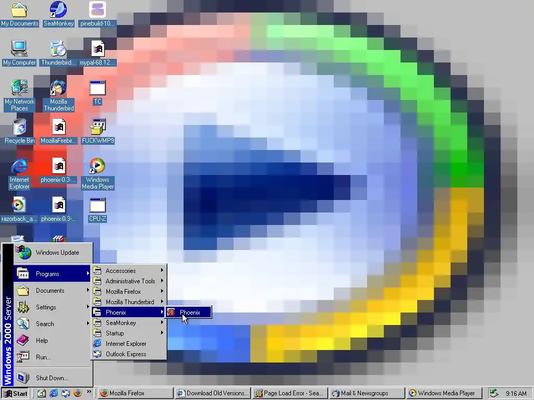
Task: Expand the Quick Launch overflow chevron
Action: [89, 392]
